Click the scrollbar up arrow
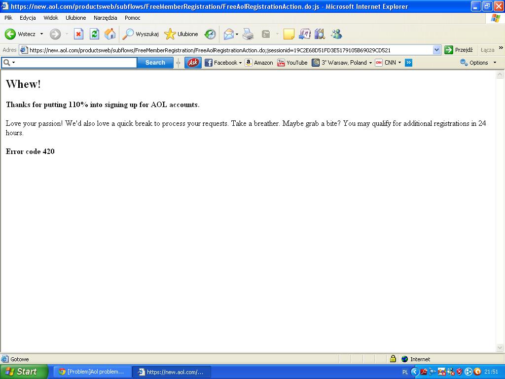Screen dimensions: 505x379 [500, 75]
